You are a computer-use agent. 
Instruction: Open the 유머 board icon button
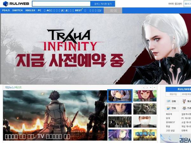[x=172, y=101]
